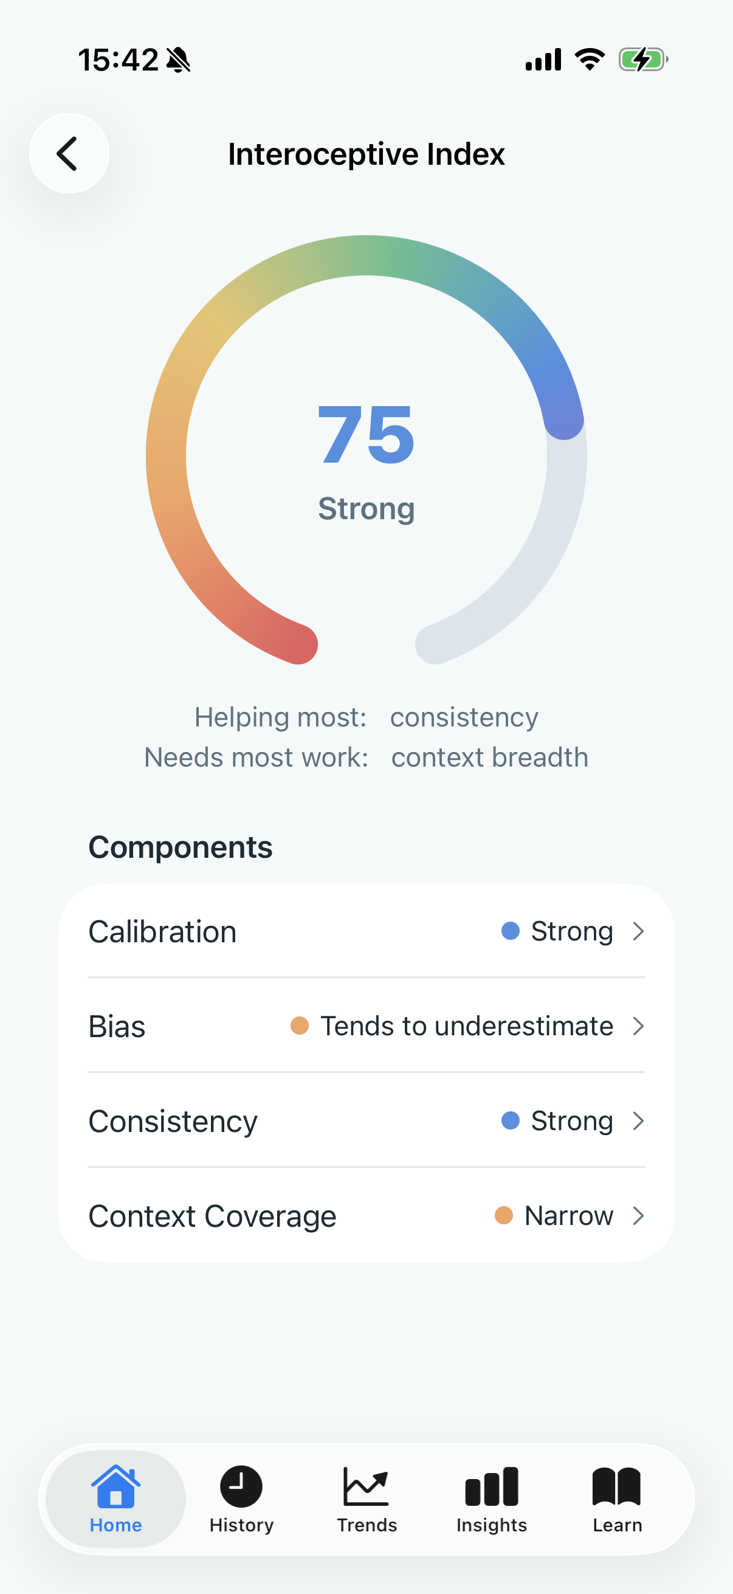Open the Consistency component row

(366, 1120)
